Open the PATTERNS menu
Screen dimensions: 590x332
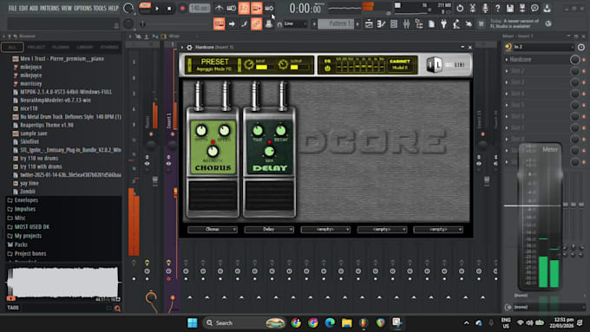49,8
